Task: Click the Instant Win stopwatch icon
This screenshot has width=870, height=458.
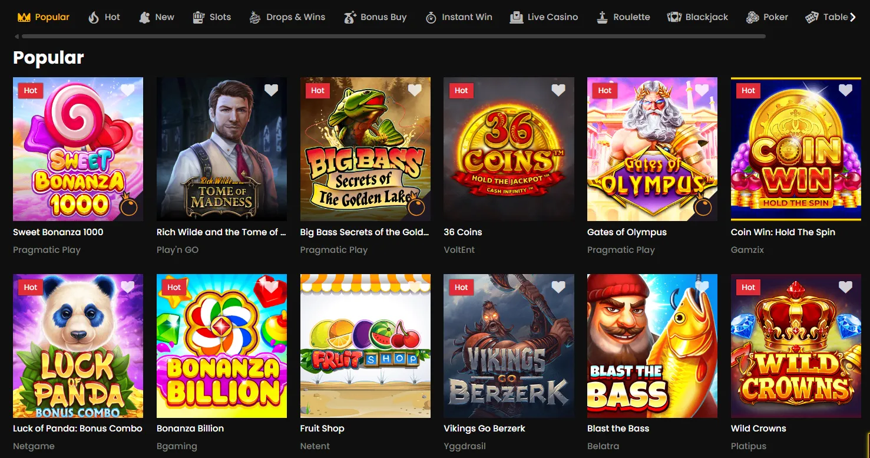Action: tap(431, 17)
